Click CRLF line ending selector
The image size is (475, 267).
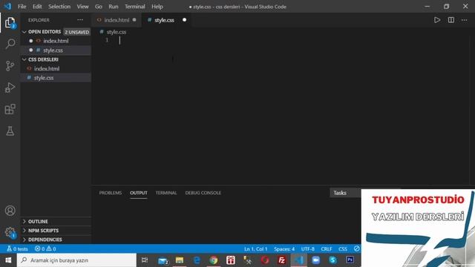(x=327, y=249)
